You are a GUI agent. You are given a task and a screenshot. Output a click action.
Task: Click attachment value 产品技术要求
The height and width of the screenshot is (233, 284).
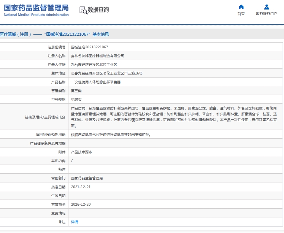pyautogui.click(x=81, y=152)
